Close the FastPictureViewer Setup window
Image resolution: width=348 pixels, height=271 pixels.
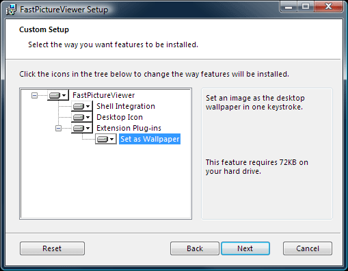pyautogui.click(x=328, y=7)
